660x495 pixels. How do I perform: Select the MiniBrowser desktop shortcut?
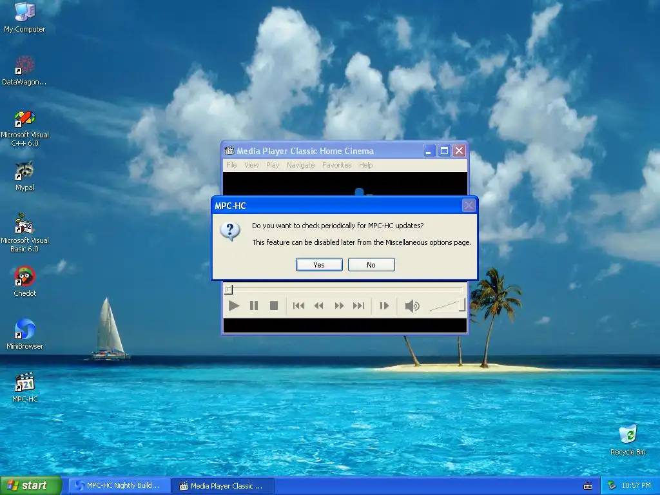point(24,335)
